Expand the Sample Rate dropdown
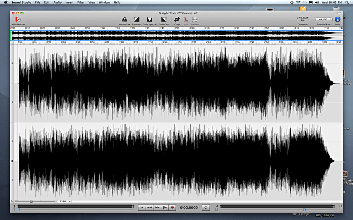 pos(324,19)
